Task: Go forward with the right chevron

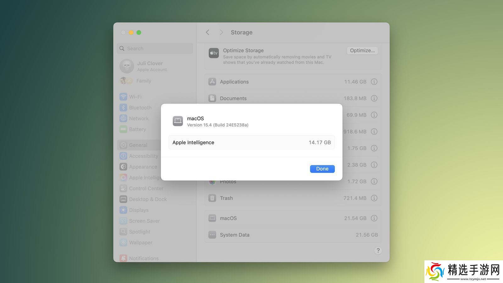Action: click(x=221, y=32)
